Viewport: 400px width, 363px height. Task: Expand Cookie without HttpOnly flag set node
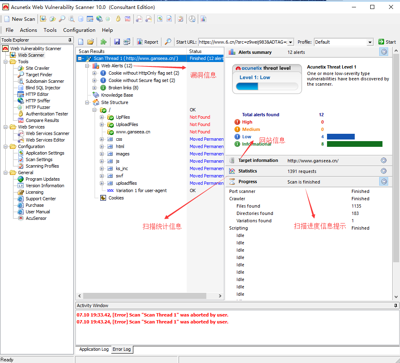click(94, 73)
